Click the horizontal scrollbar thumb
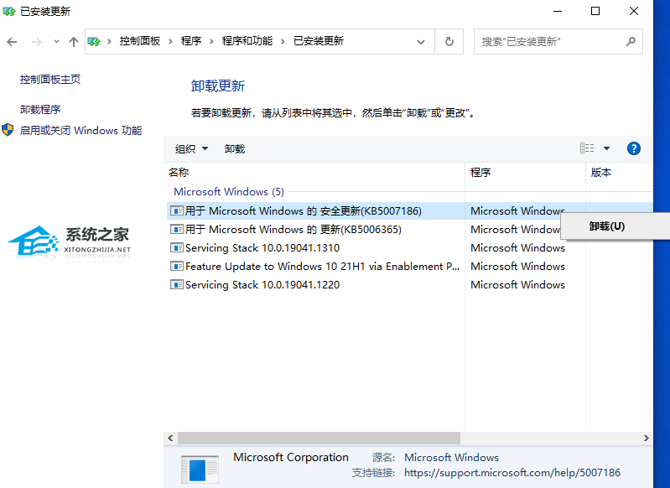670x488 pixels. pyautogui.click(x=319, y=438)
